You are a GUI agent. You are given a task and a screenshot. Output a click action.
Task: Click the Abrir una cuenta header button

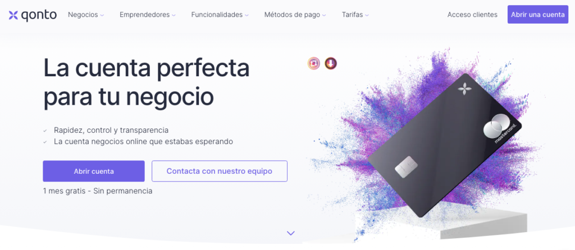pyautogui.click(x=537, y=14)
